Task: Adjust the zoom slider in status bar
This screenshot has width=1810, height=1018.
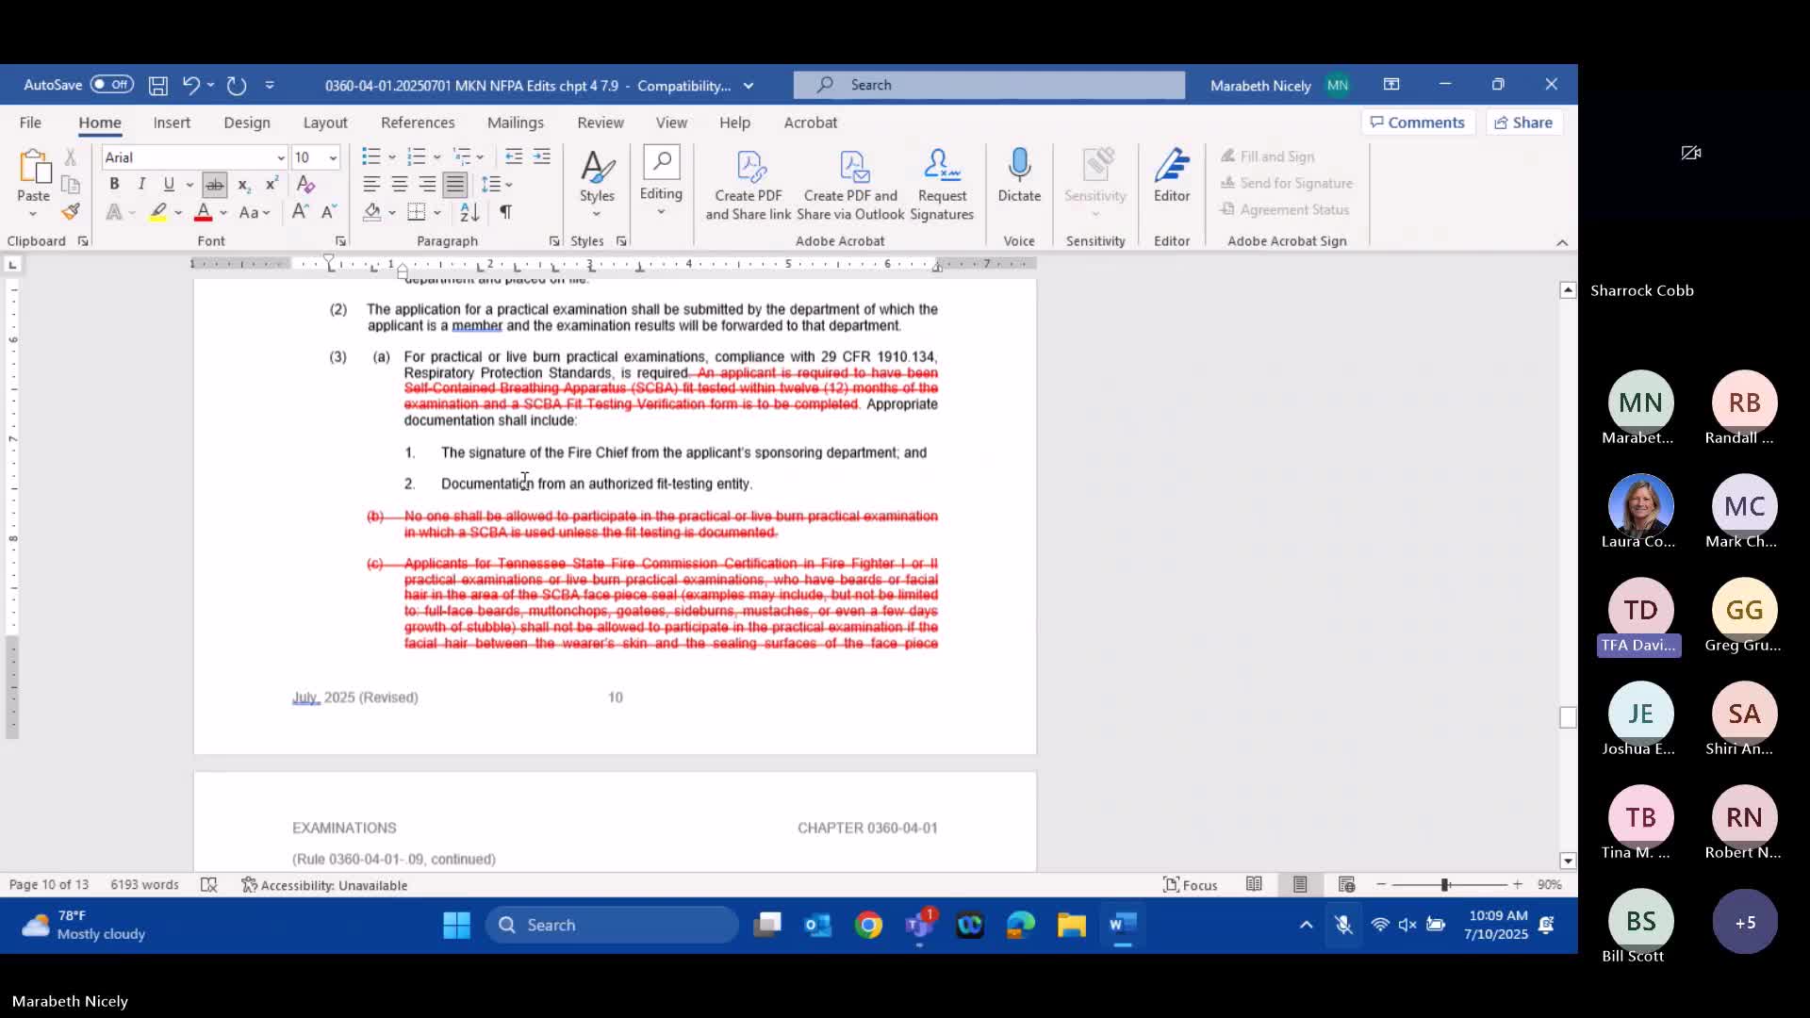Action: [1445, 885]
